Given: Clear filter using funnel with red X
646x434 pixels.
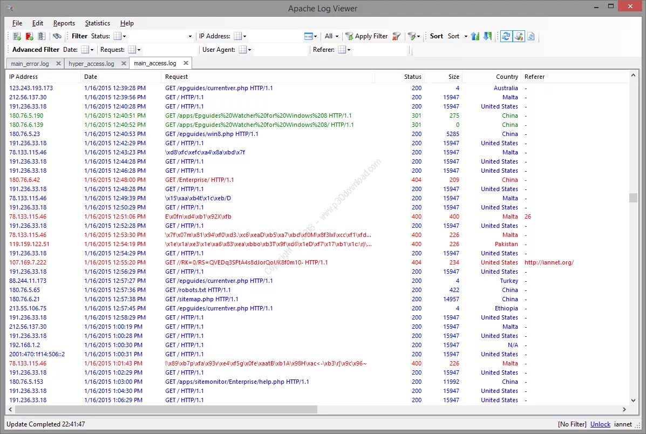Looking at the screenshot, I should tap(396, 36).
